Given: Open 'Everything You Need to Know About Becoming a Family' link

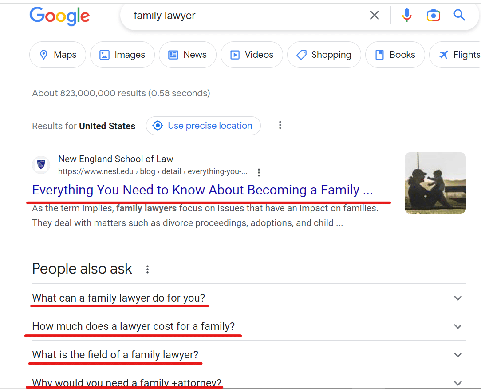Looking at the screenshot, I should point(202,190).
